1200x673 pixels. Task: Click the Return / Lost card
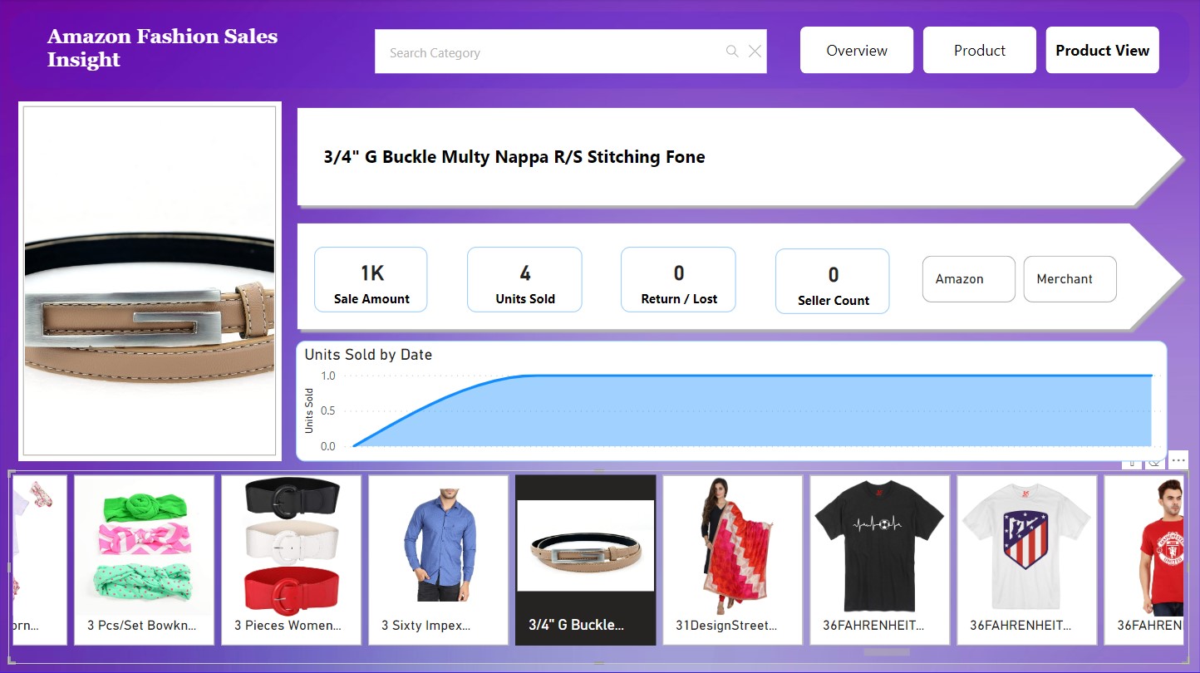pyautogui.click(x=678, y=280)
